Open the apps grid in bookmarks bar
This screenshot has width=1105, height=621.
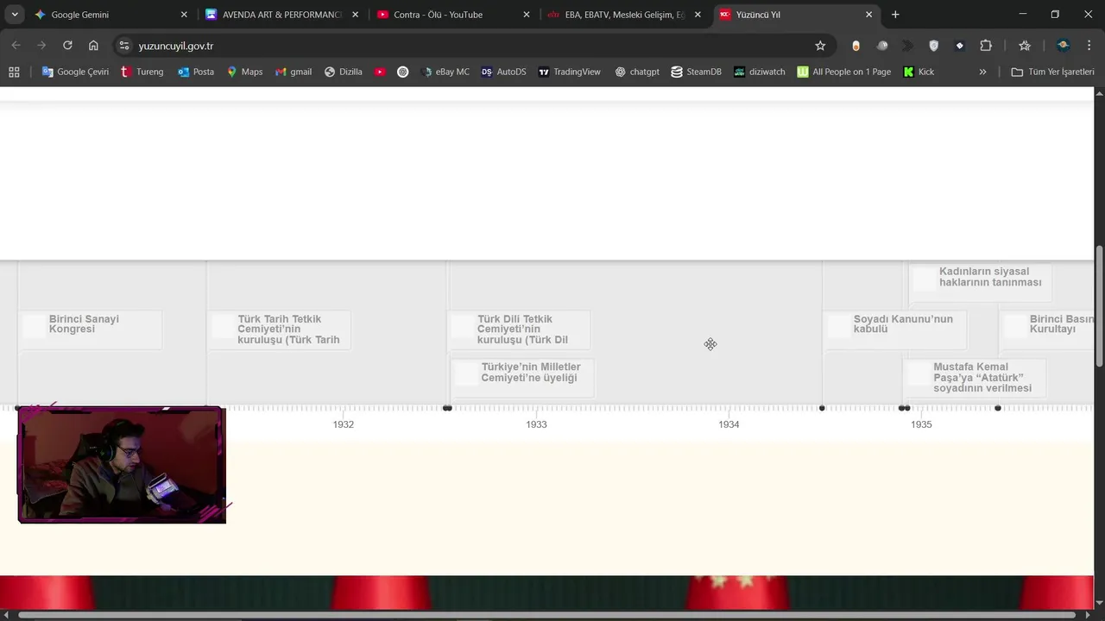[14, 72]
